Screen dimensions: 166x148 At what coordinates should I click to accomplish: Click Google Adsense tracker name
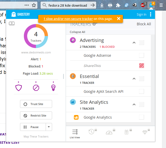[97, 55]
